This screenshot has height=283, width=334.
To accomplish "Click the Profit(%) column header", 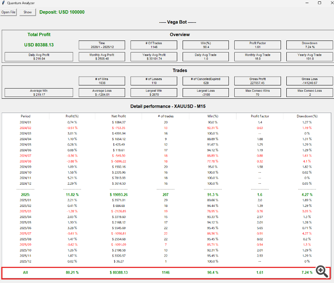I will pos(72,116).
